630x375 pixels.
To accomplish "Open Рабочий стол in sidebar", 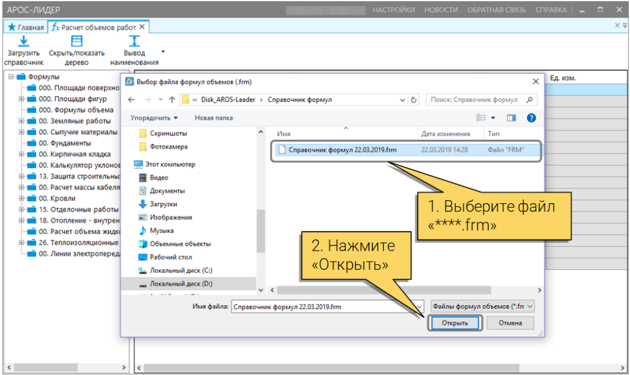I will click(x=165, y=257).
